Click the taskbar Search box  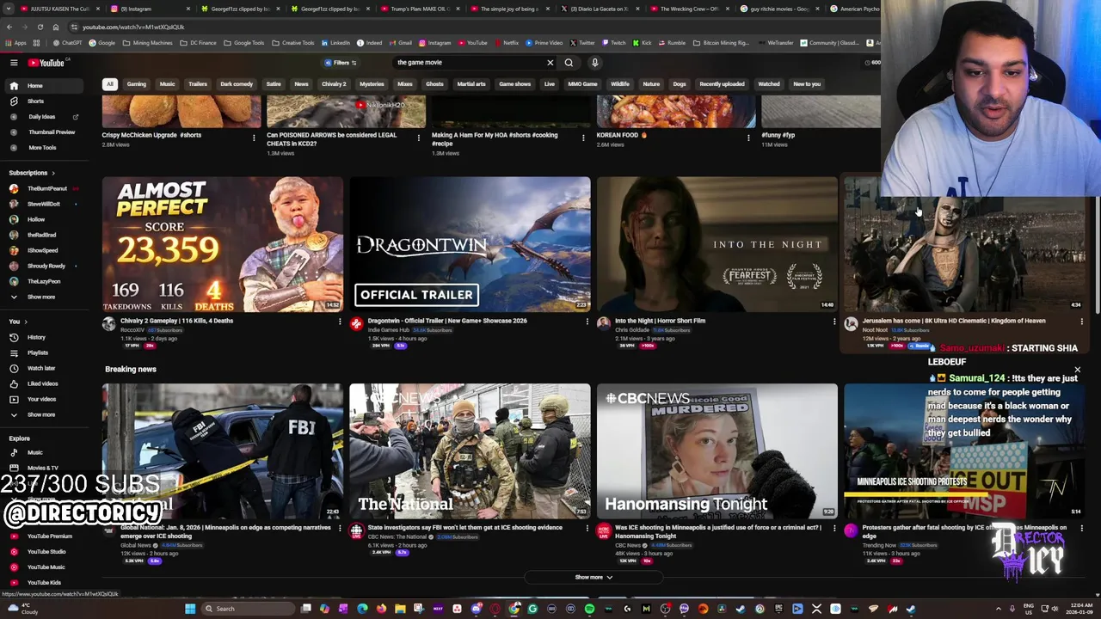(x=248, y=609)
